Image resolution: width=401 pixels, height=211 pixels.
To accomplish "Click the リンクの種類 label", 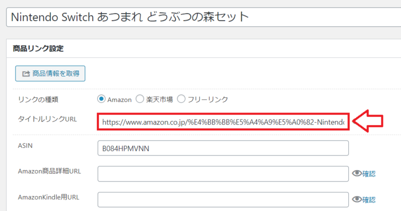I will pyautogui.click(x=38, y=99).
